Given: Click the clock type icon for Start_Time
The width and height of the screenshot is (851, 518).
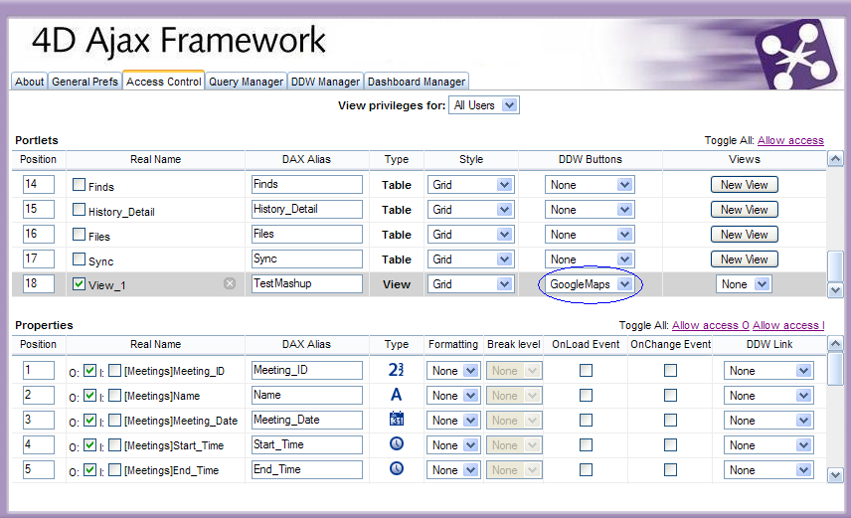Looking at the screenshot, I should coord(397,444).
